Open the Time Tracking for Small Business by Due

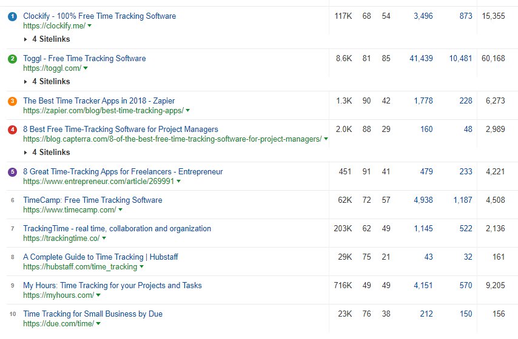tap(93, 314)
